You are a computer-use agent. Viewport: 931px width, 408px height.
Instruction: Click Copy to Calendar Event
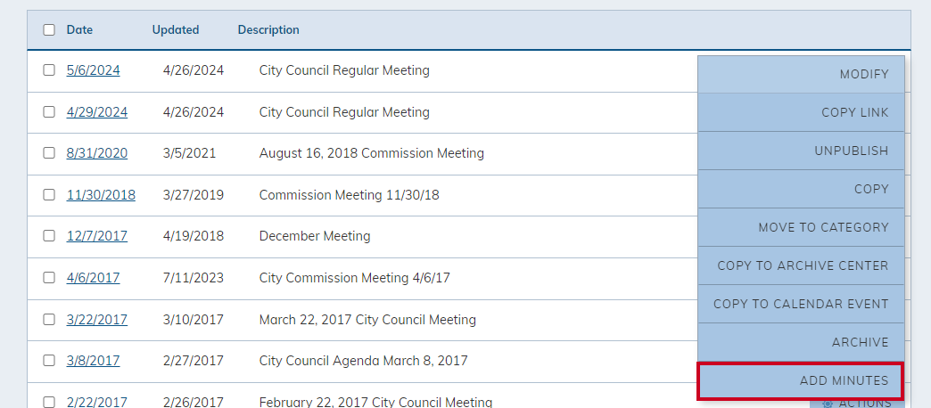(x=801, y=304)
